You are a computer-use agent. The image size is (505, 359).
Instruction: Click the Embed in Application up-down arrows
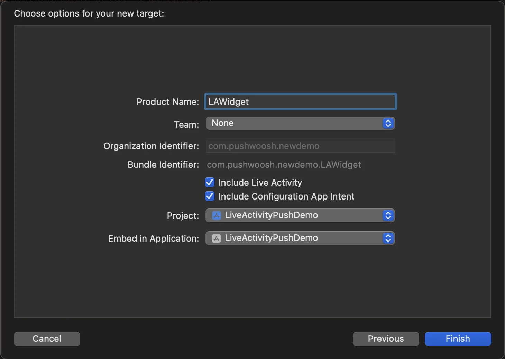(388, 239)
